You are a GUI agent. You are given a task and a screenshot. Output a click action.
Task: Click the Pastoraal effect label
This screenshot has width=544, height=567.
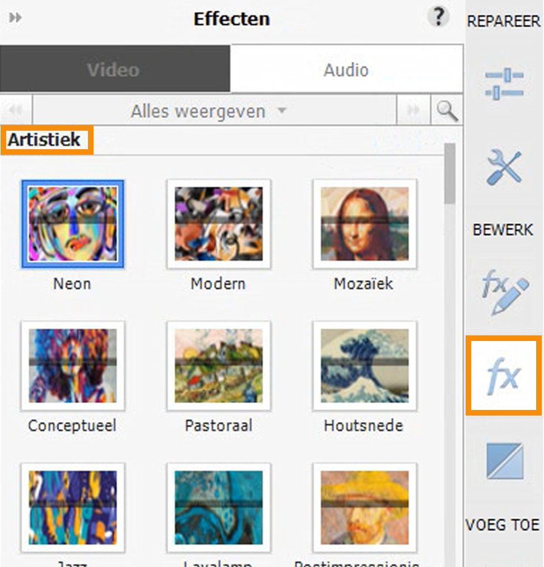pos(218,425)
